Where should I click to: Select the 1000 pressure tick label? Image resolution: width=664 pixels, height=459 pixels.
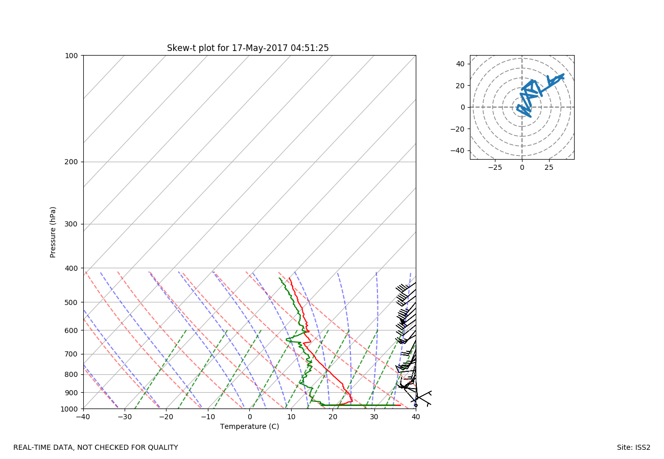click(70, 409)
